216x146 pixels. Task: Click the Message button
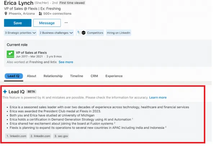pyautogui.click(x=47, y=23)
